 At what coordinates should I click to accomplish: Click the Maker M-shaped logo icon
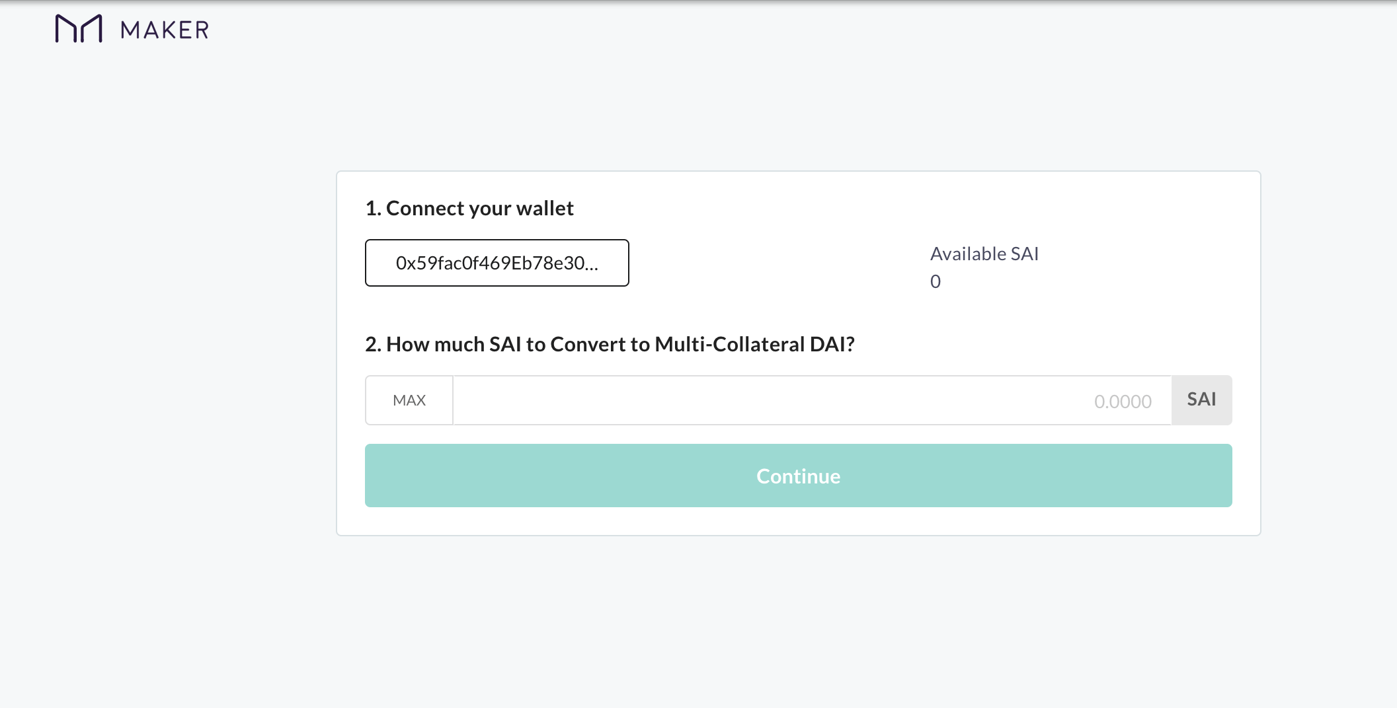[x=79, y=29]
